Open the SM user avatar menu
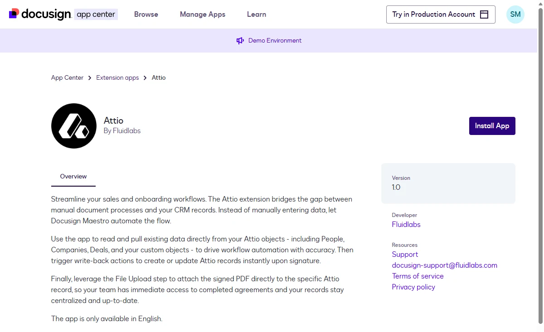544x332 pixels. [x=515, y=14]
